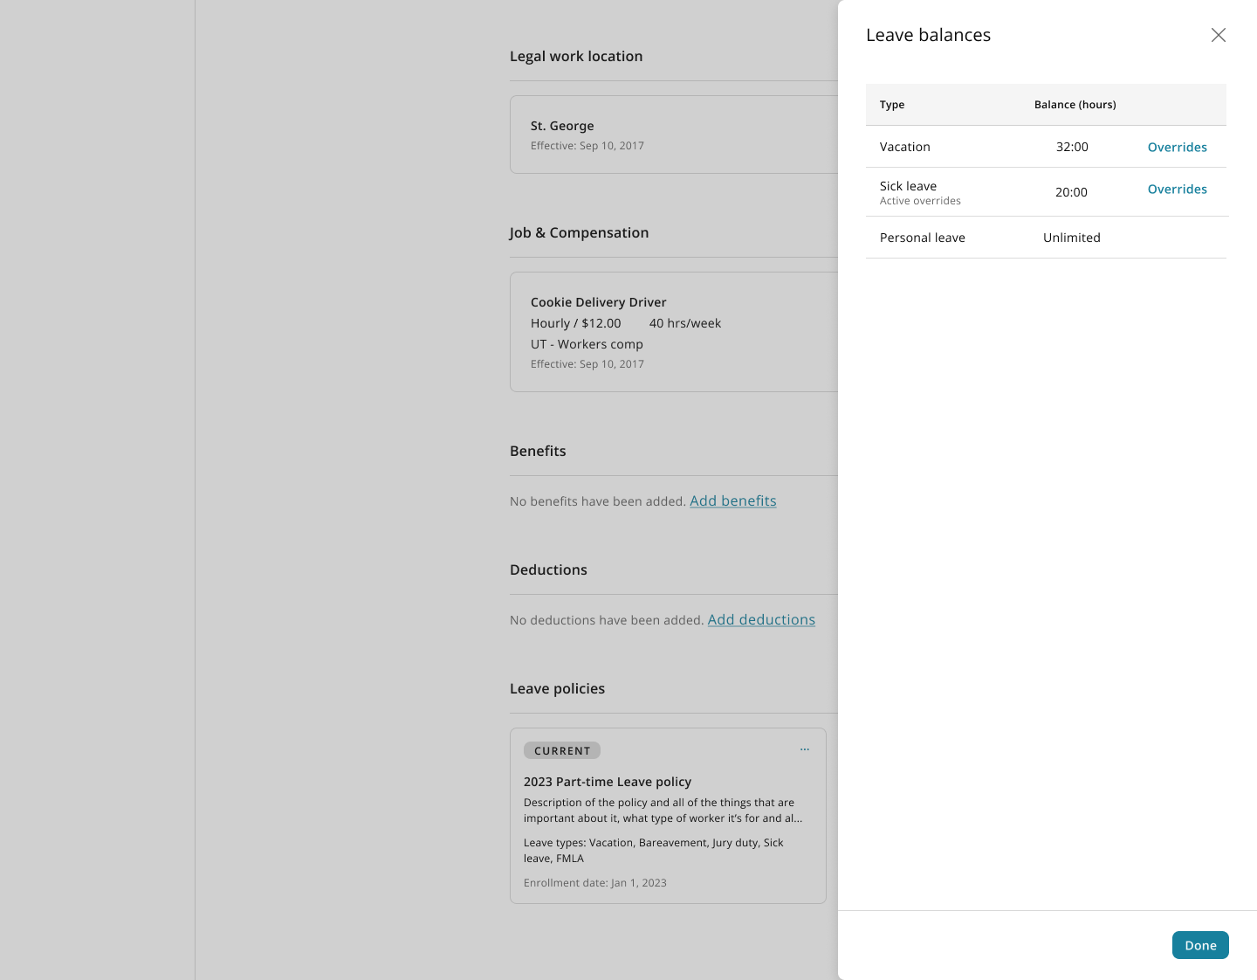Click the Vacation balance value 32:00
The height and width of the screenshot is (980, 1257).
point(1072,147)
